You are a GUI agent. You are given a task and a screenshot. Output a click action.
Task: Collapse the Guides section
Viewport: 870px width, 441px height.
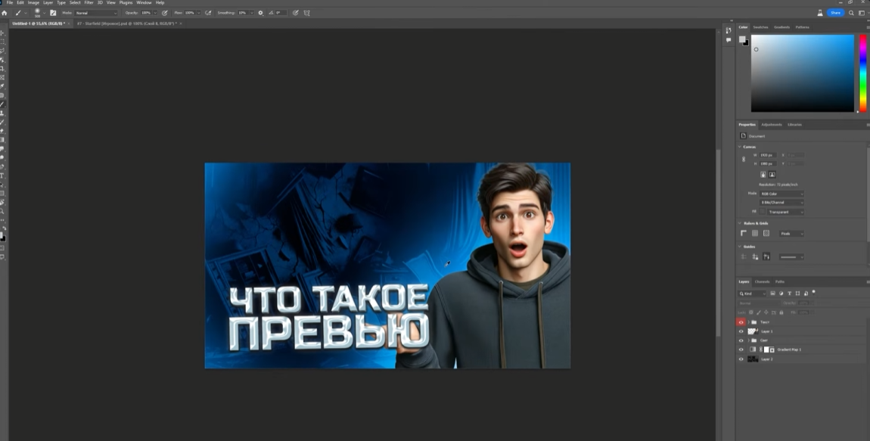[x=740, y=247]
